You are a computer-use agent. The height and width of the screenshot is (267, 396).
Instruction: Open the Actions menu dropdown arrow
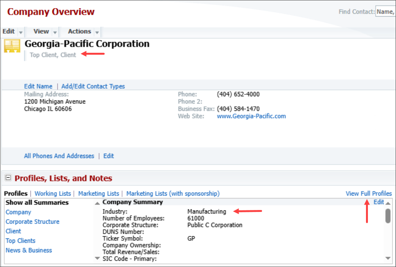(x=97, y=32)
